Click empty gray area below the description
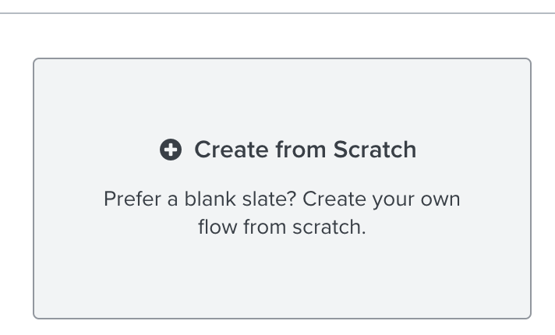555x335 pixels. [x=282, y=277]
